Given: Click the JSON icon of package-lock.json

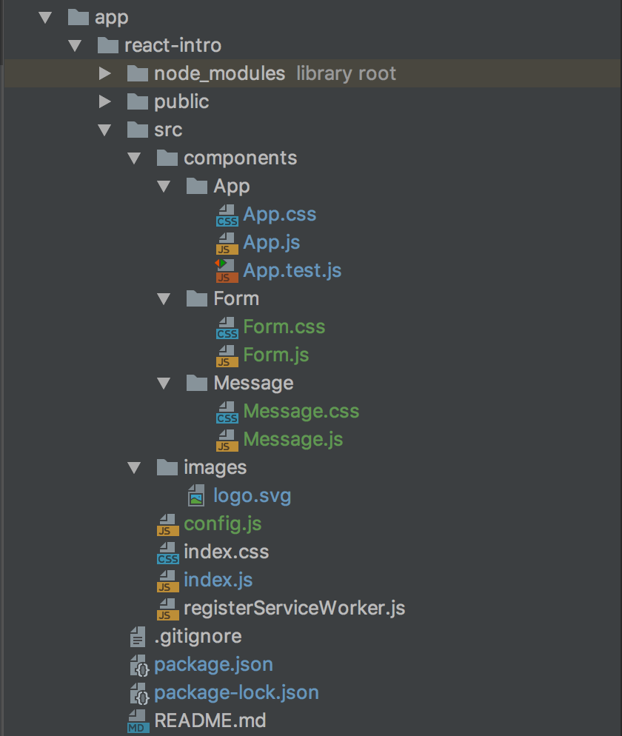Looking at the screenshot, I should [139, 694].
